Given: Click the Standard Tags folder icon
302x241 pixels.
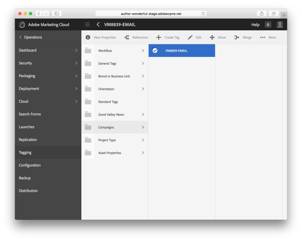Looking at the screenshot, I should tap(88, 102).
